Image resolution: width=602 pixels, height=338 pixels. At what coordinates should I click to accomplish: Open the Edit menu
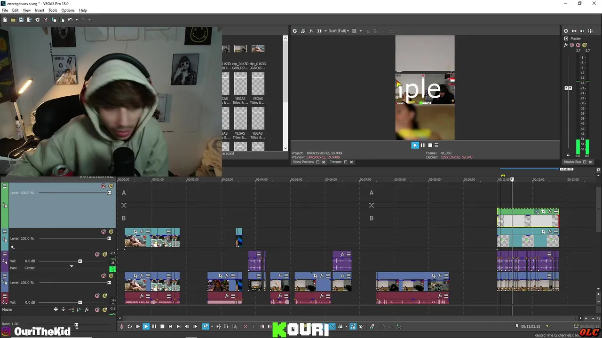pos(16,10)
